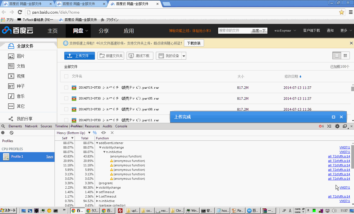Collapse n.initActive with 88.07% self

pyautogui.click(x=104, y=152)
